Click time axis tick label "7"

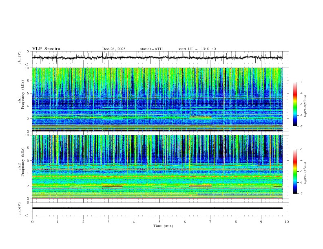210,222
